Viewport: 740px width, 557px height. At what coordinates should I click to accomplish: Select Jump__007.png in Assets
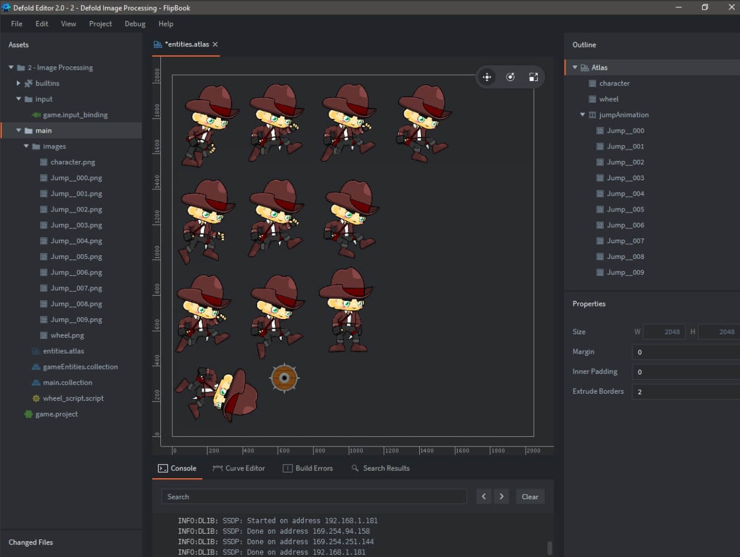coord(76,288)
